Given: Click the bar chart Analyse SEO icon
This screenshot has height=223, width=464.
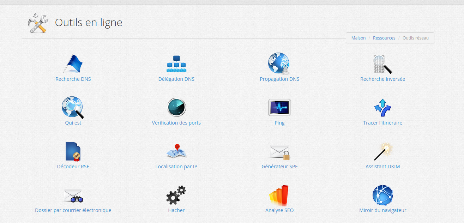Looking at the screenshot, I should 279,195.
